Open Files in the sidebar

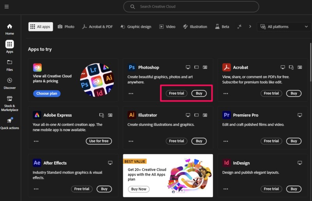pos(10,65)
